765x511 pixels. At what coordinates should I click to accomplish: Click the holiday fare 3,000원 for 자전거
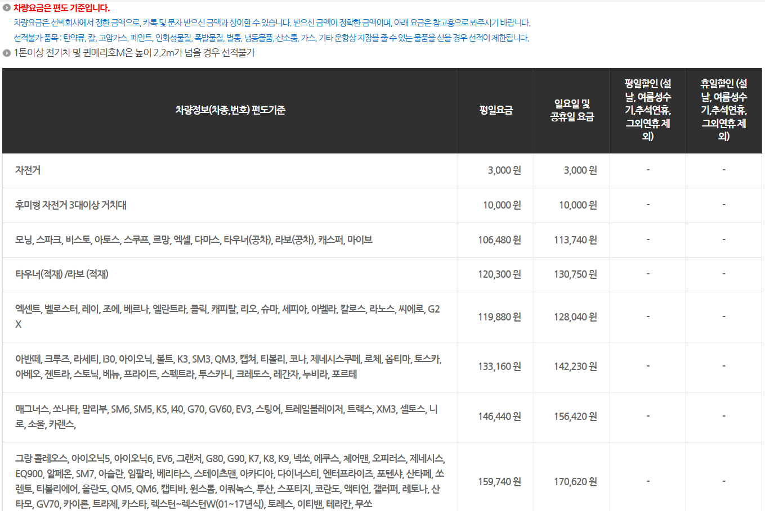tap(580, 170)
